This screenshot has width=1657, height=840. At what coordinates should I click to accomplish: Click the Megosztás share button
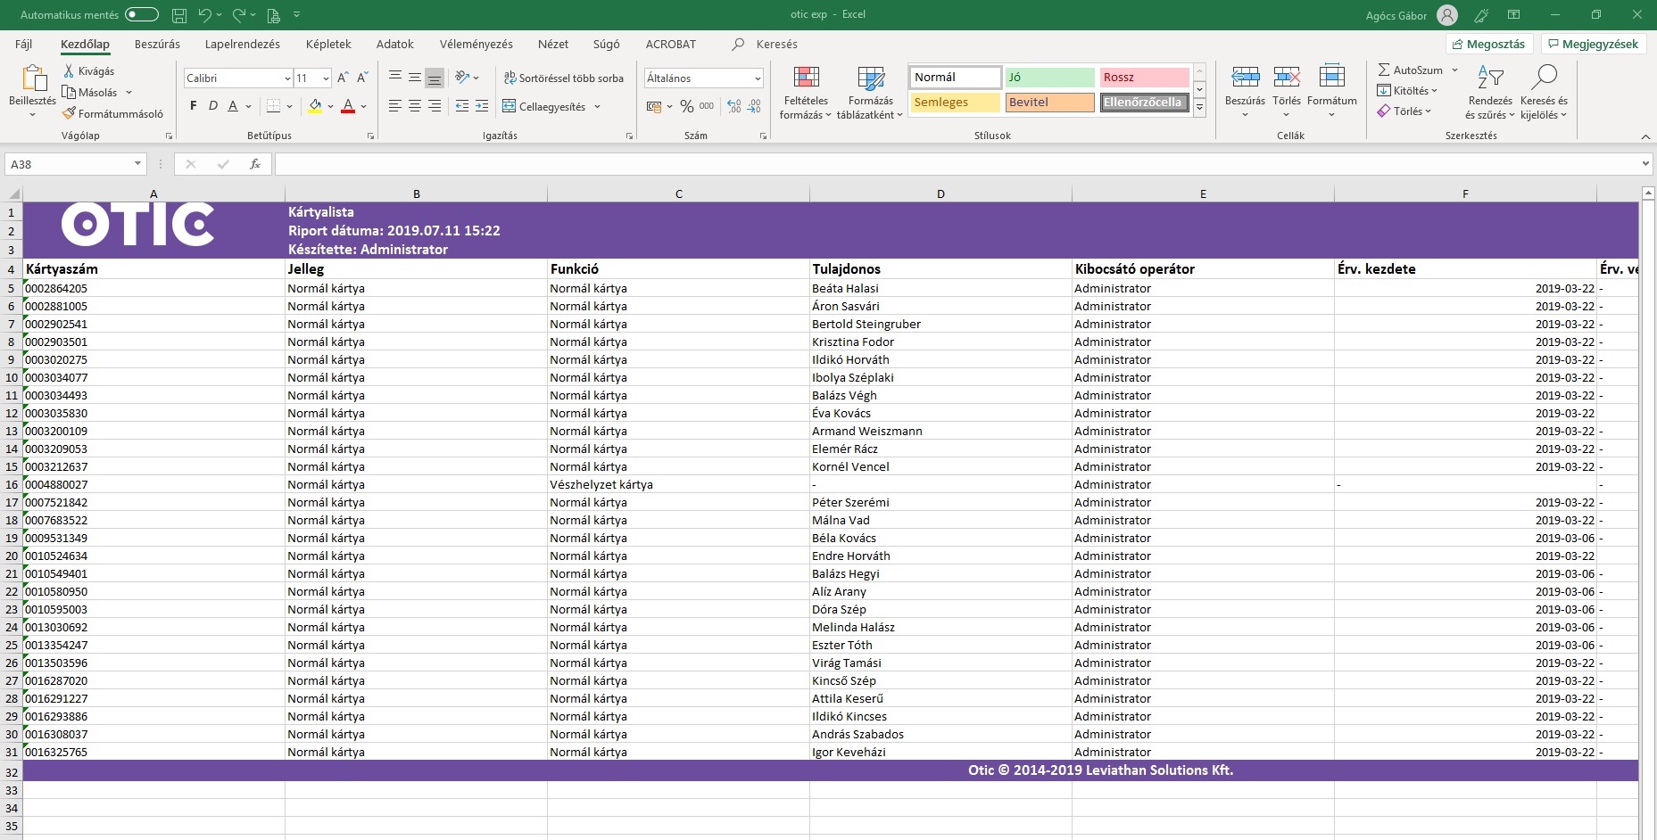(1488, 44)
